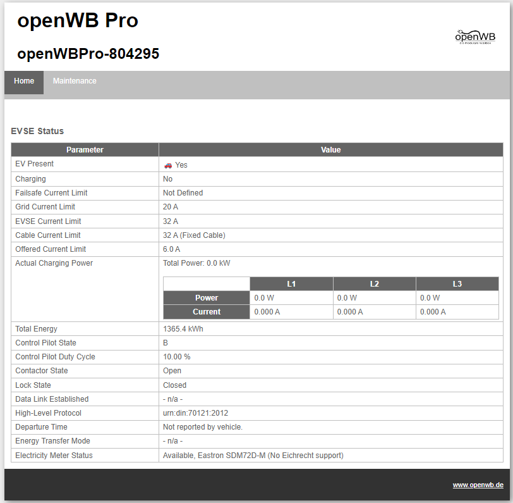
Task: Click the red car icon
Action: tap(168, 166)
